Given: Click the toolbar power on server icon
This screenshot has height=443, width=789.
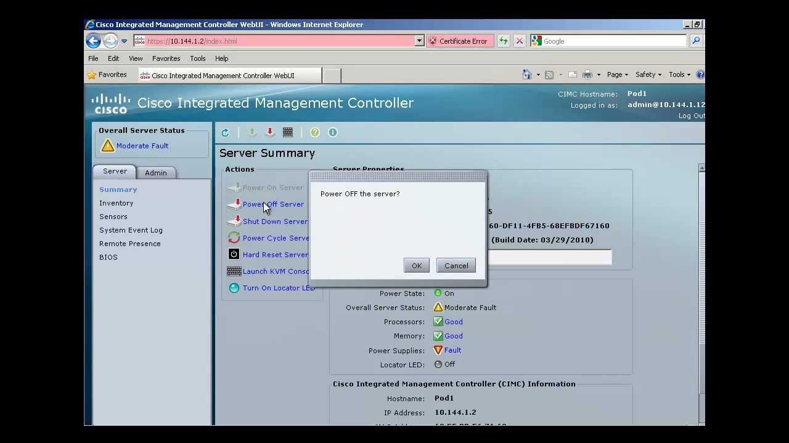Looking at the screenshot, I should pos(251,132).
